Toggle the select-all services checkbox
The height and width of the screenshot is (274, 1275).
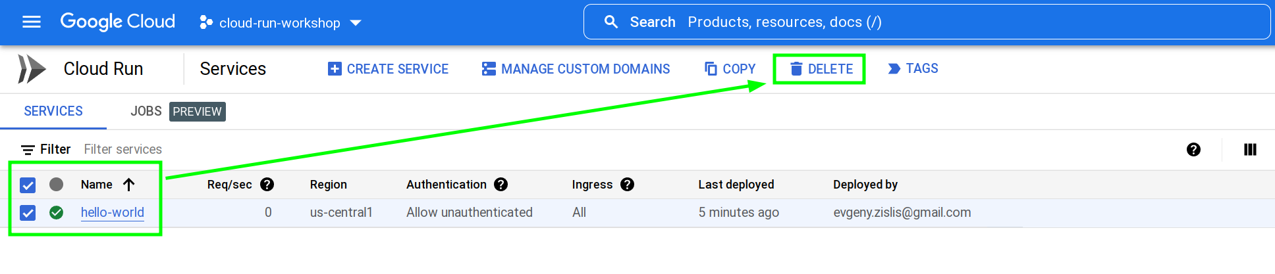(x=28, y=185)
